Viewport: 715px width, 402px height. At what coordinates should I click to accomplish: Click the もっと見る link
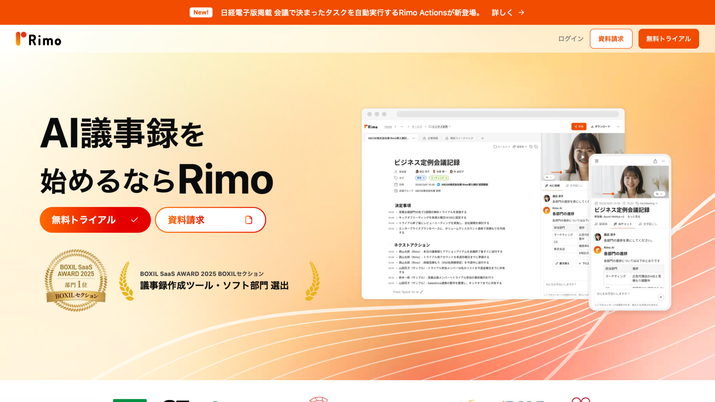(634, 217)
